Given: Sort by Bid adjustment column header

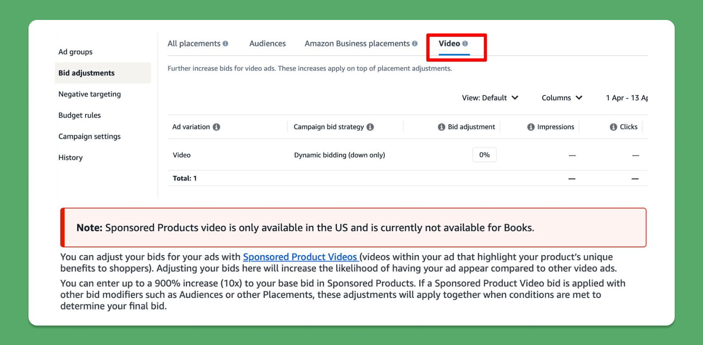Looking at the screenshot, I should tap(471, 127).
